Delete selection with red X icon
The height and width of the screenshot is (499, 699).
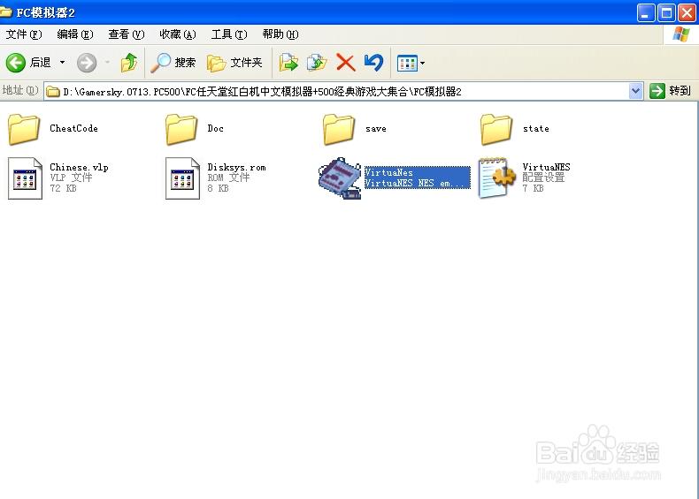click(x=345, y=63)
